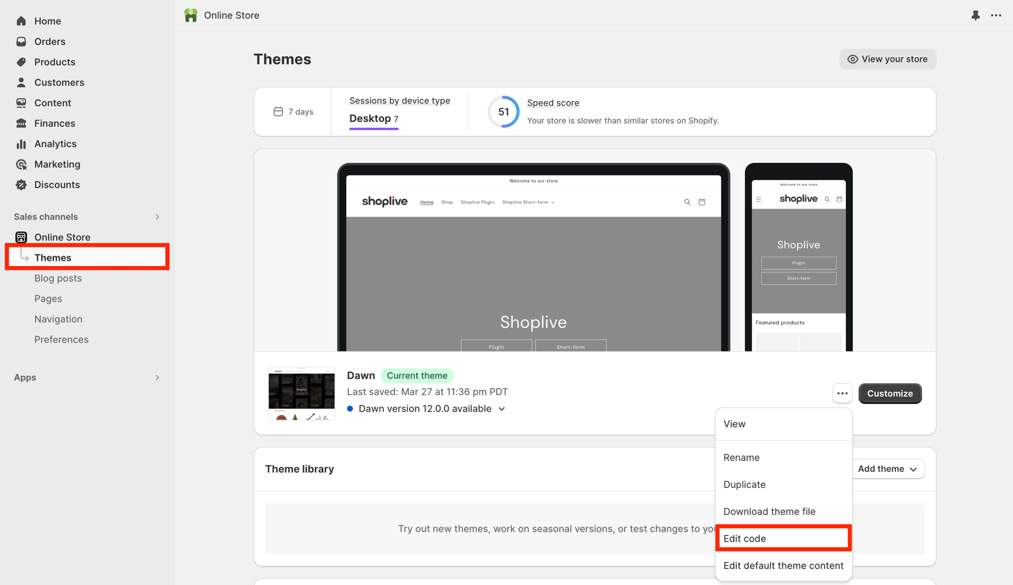Open the Blog posts sidebar link
The width and height of the screenshot is (1013, 585).
pos(58,278)
